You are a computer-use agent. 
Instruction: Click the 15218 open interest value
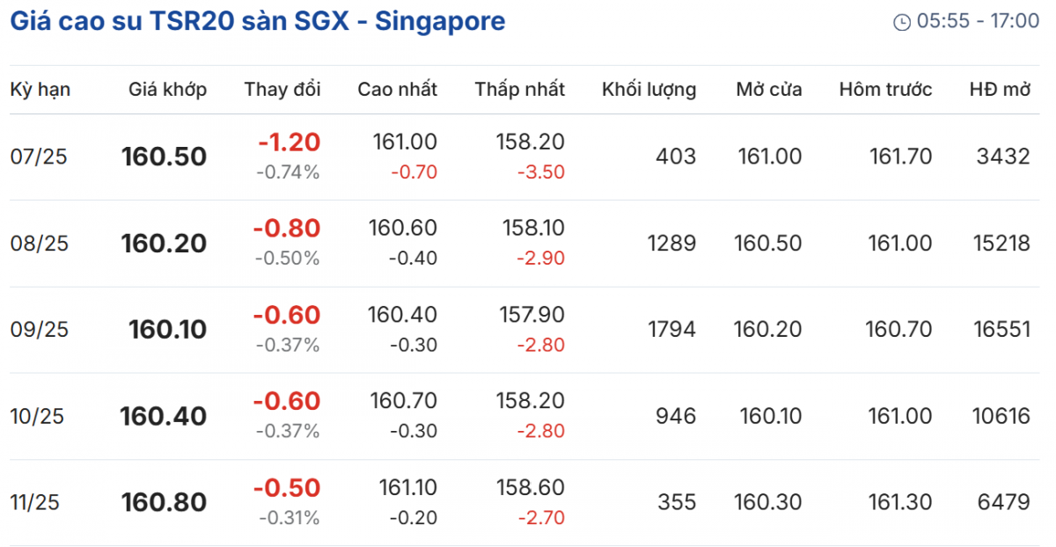1001,243
